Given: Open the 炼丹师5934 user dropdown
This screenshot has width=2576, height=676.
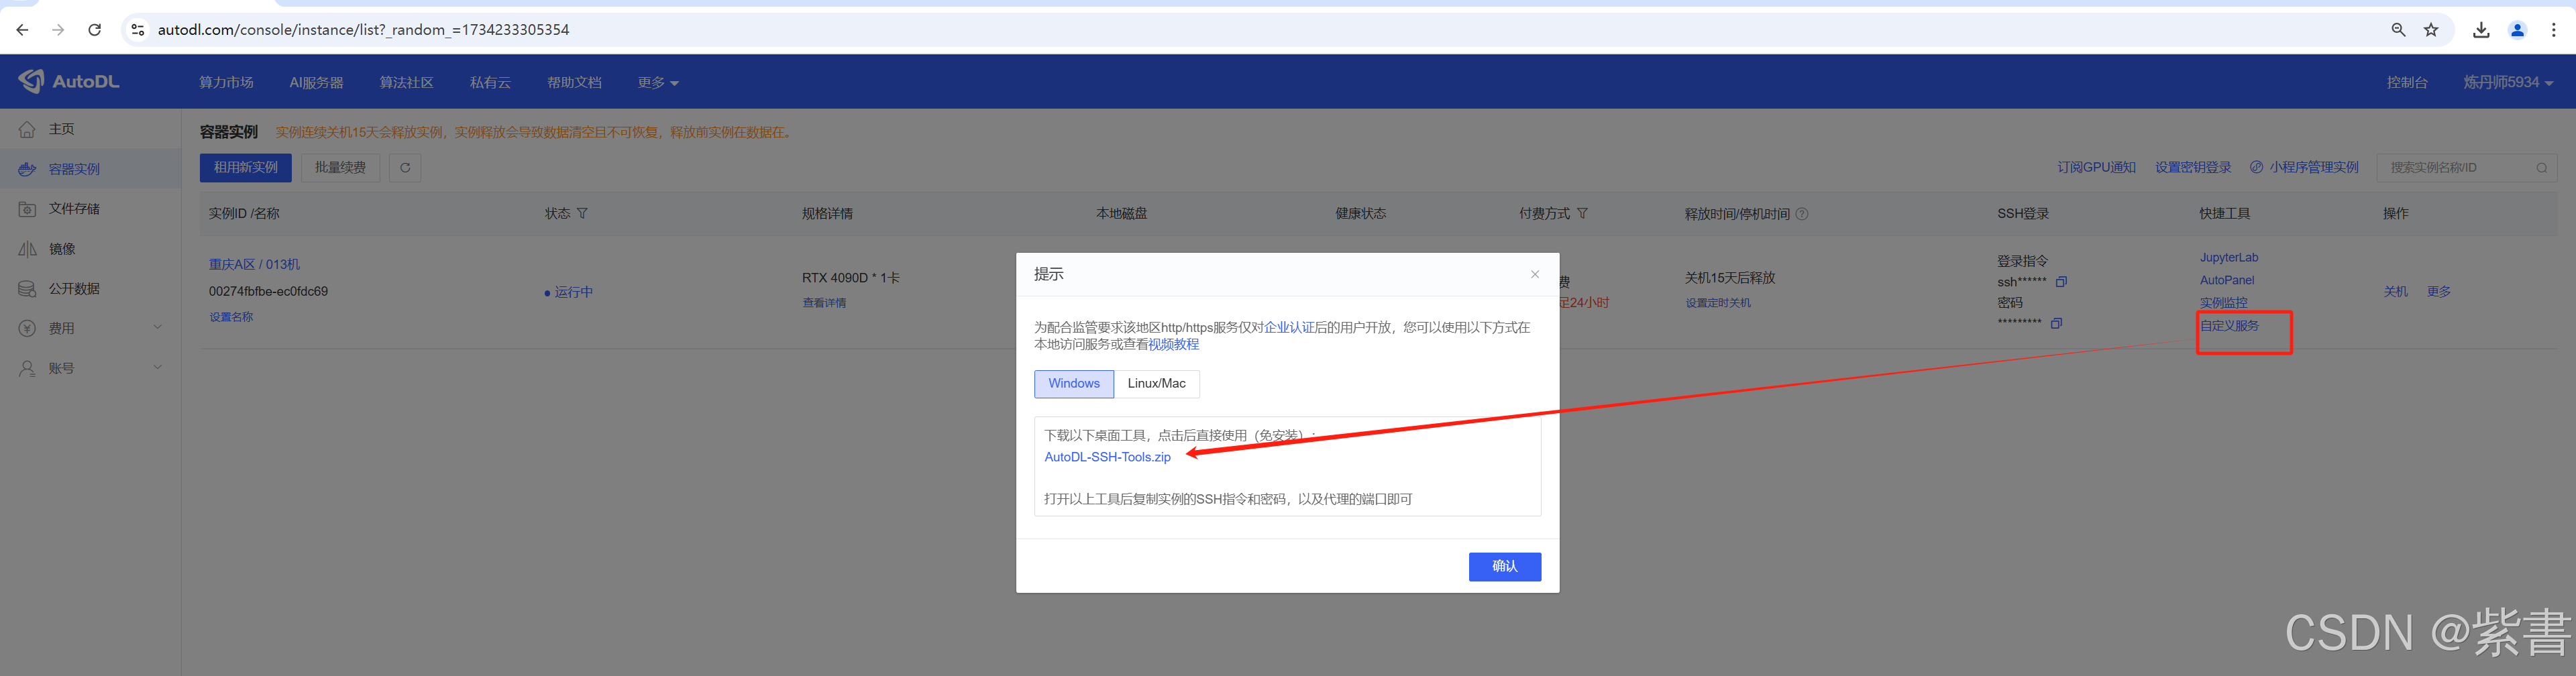Looking at the screenshot, I should pos(2507,83).
